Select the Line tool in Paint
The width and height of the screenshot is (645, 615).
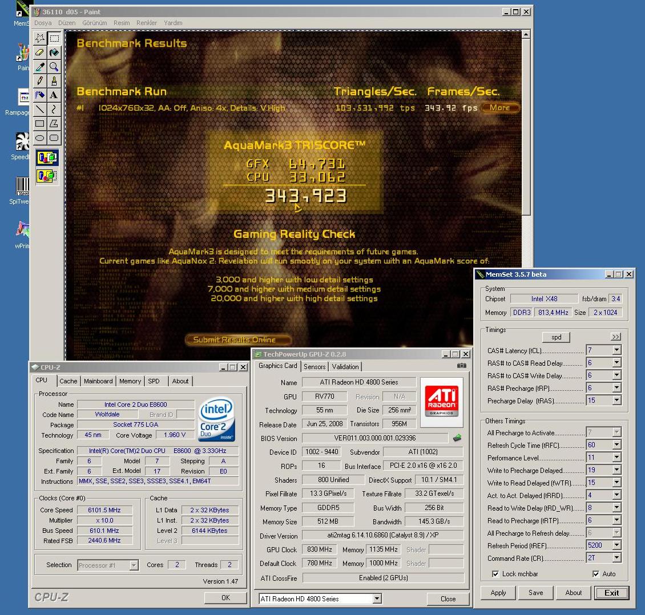pyautogui.click(x=40, y=110)
